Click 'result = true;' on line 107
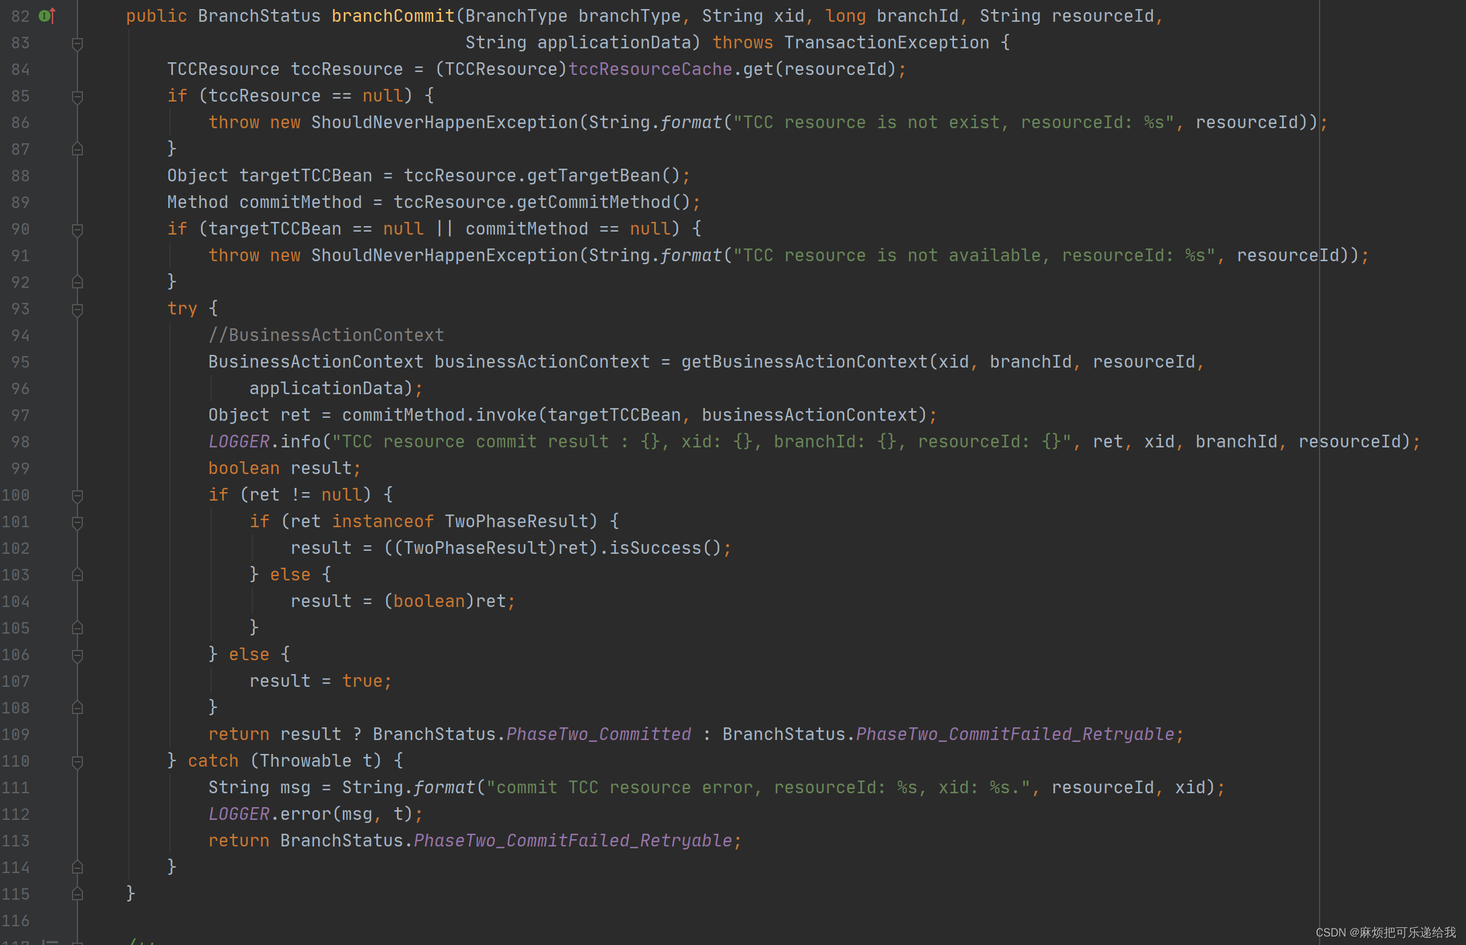The width and height of the screenshot is (1466, 945). [x=321, y=681]
